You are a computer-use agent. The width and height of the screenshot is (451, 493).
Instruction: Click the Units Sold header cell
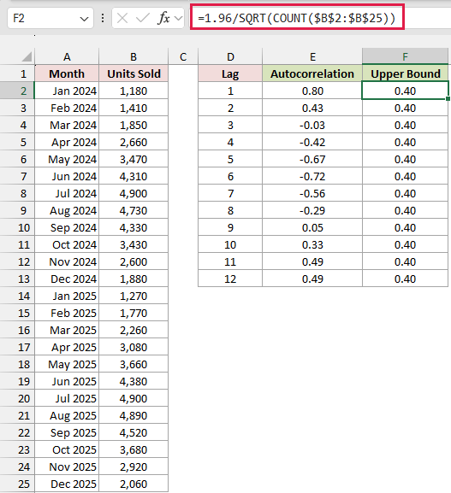click(134, 73)
